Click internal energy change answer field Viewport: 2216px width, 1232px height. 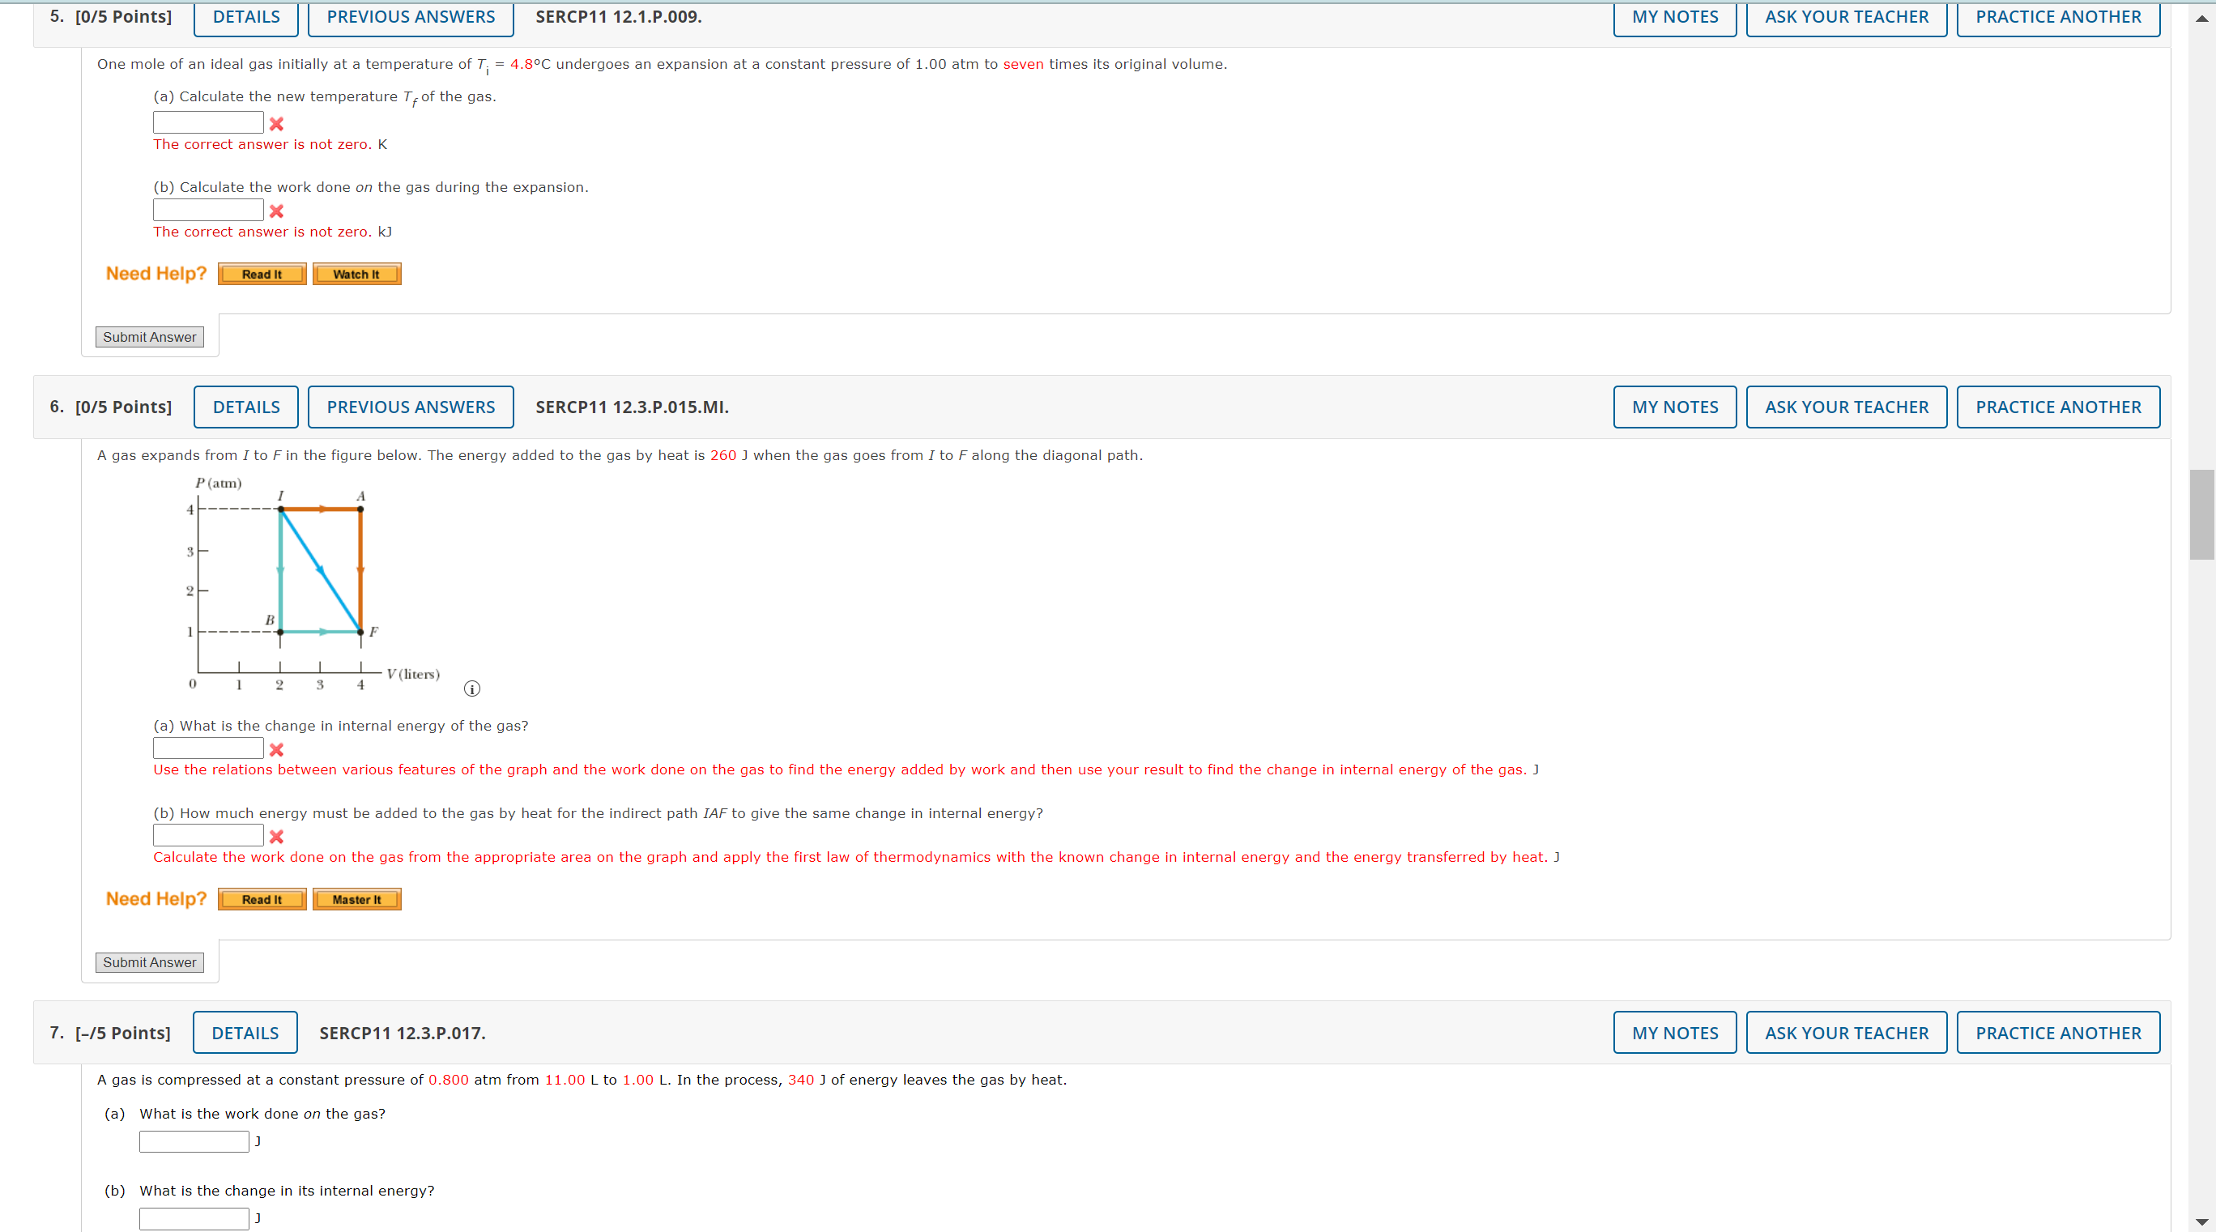tap(208, 748)
